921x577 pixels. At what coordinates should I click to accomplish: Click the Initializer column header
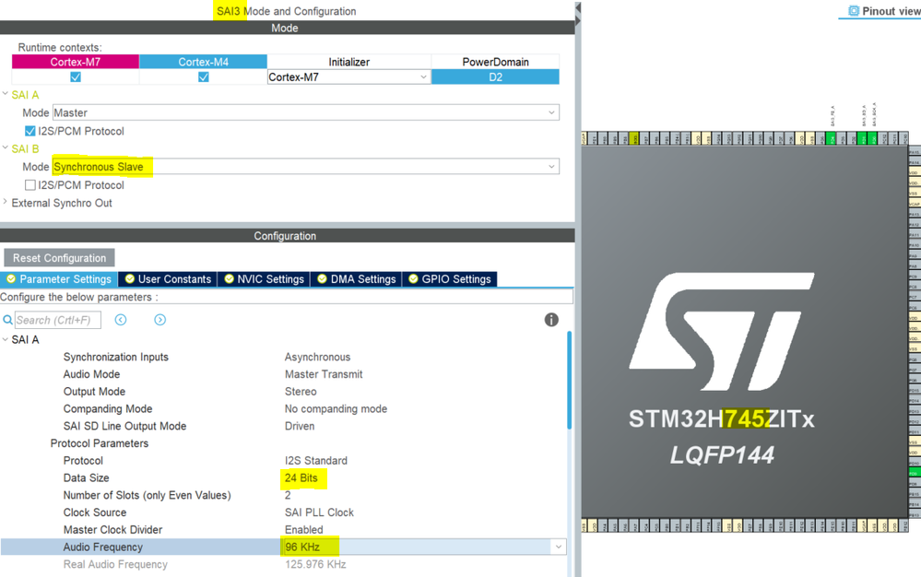pyautogui.click(x=348, y=62)
